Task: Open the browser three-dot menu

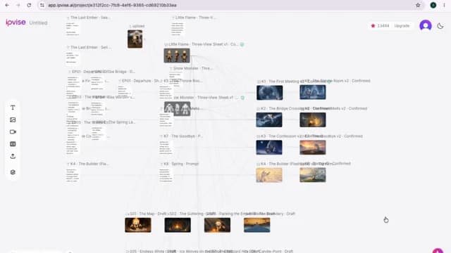Action: coord(445,5)
